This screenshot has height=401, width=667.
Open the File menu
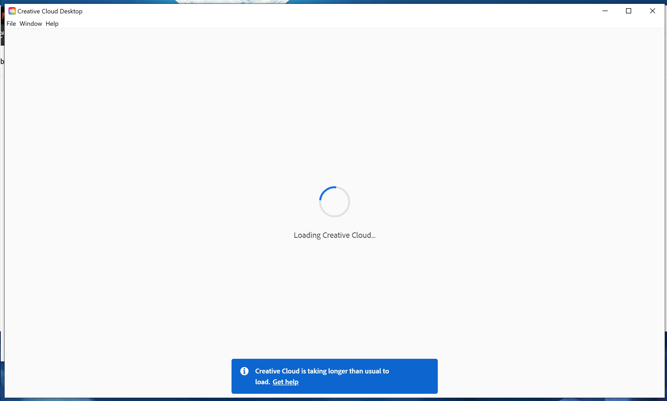point(11,24)
